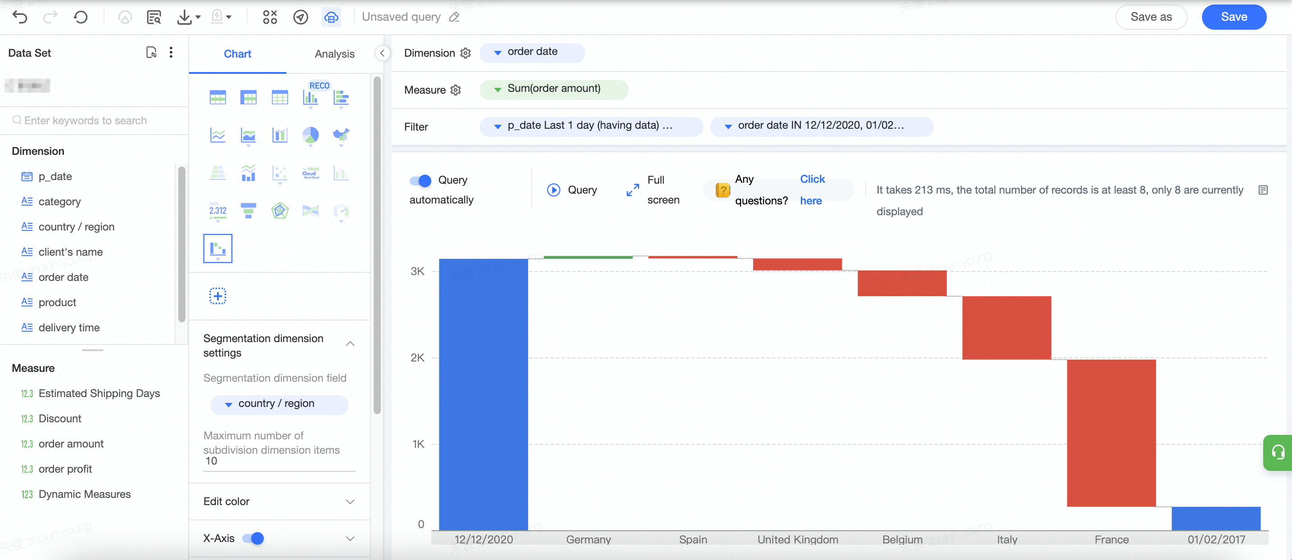Image resolution: width=1292 pixels, height=560 pixels.
Task: Expand the Edit color section
Action: 350,502
